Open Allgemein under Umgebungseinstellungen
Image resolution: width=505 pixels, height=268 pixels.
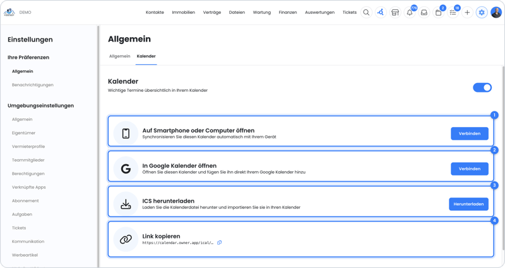[x=22, y=120]
